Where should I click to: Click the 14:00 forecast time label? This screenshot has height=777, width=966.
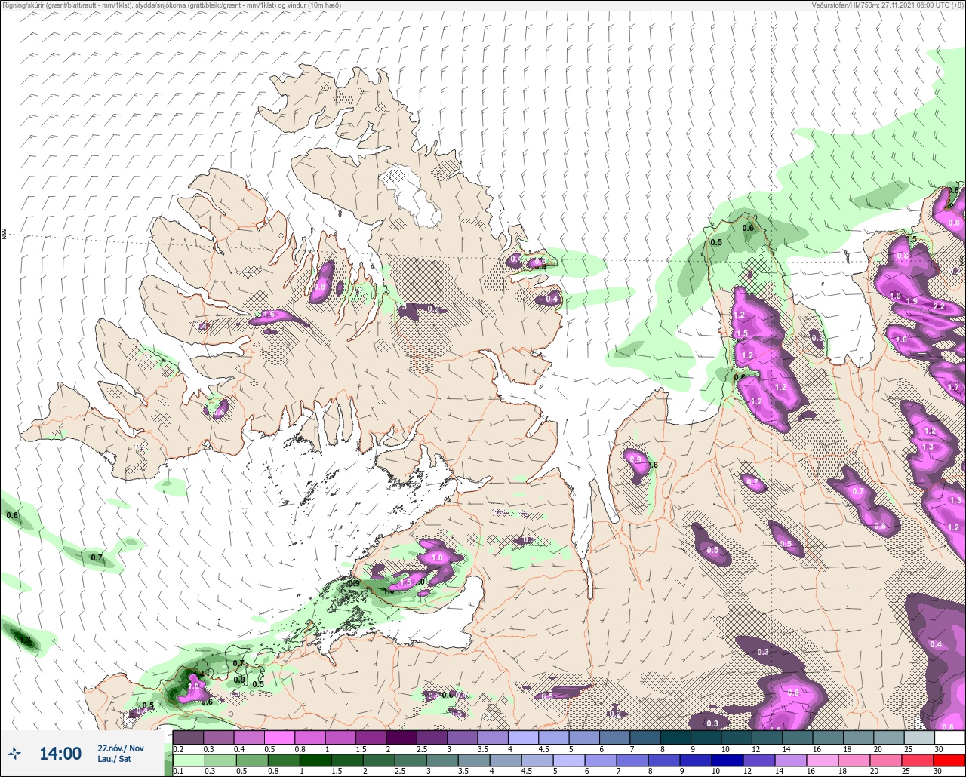[x=60, y=754]
